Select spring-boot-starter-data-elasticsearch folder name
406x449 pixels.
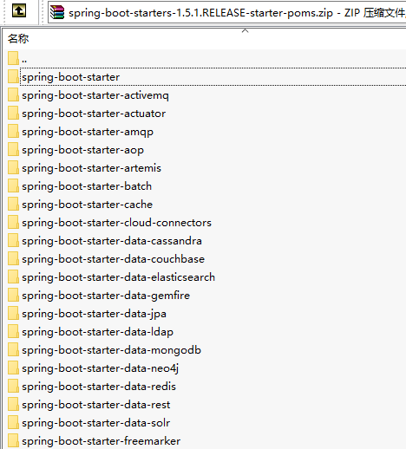pos(118,277)
